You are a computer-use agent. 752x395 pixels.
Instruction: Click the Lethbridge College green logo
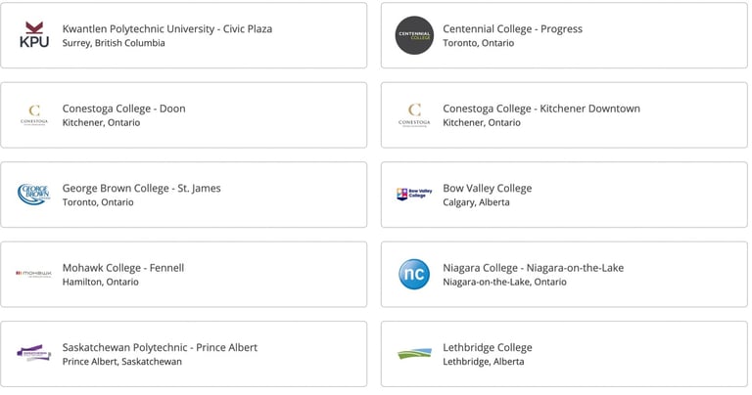(x=414, y=354)
